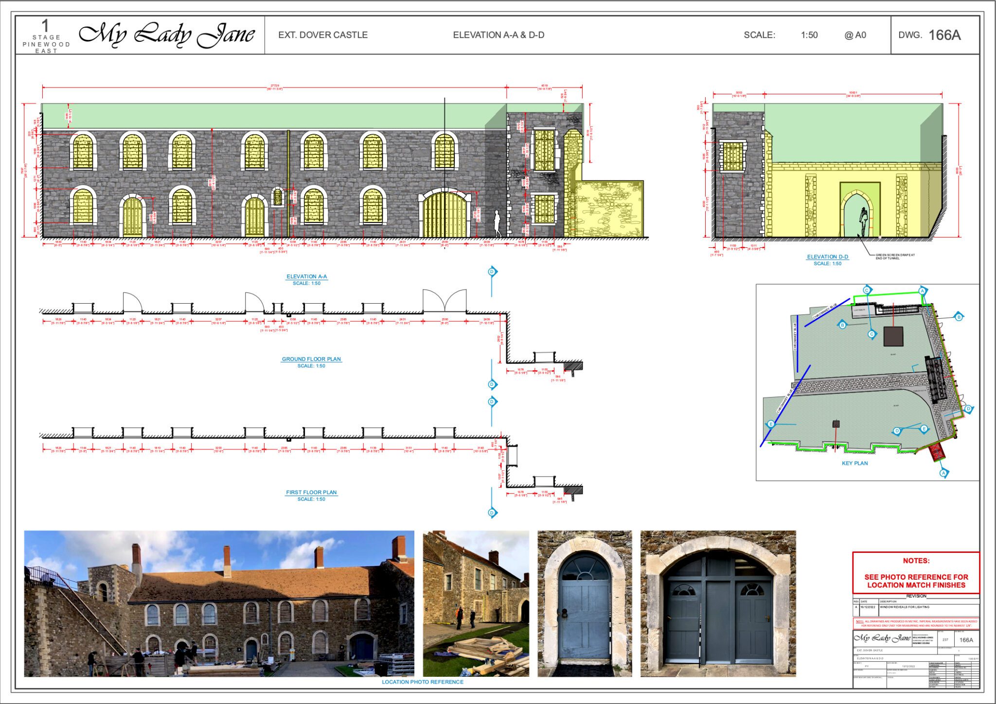Click the A section marker below the key plan
Viewport: 996px width, 704px height.
point(943,473)
